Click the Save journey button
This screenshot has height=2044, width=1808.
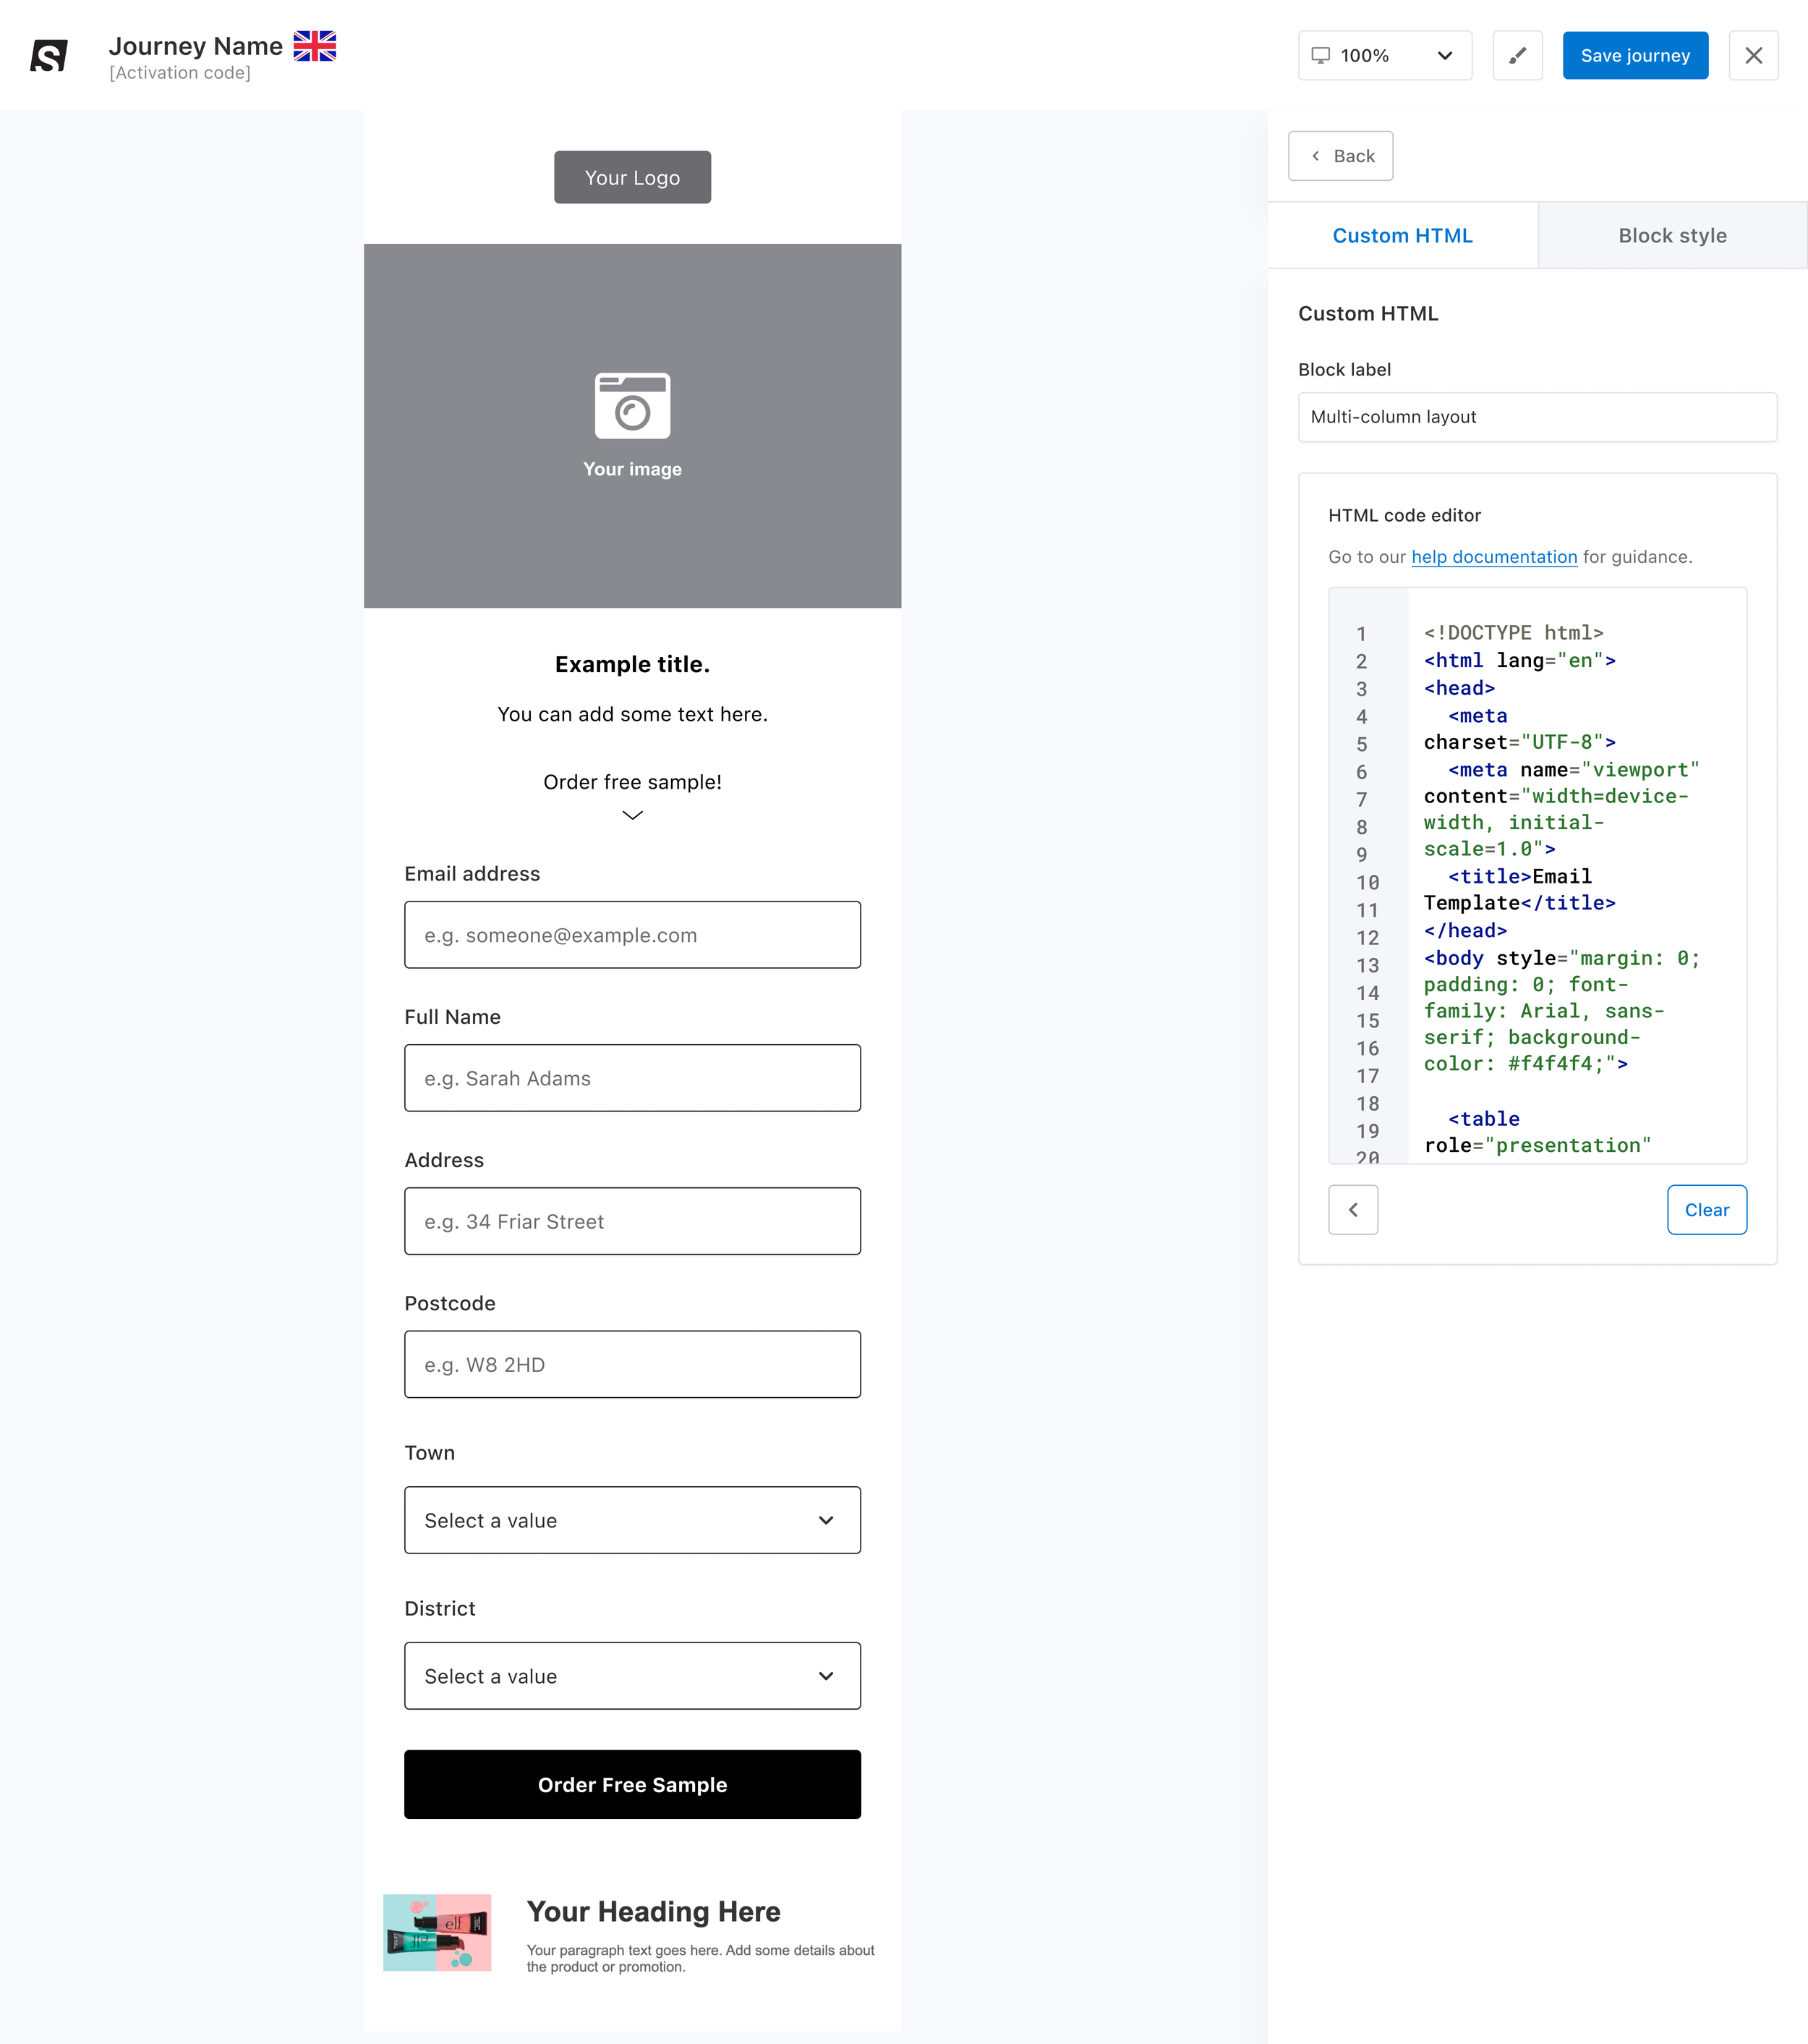(x=1635, y=55)
